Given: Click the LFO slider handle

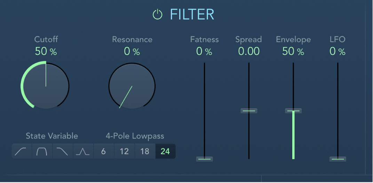Looking at the screenshot, I should [338, 159].
